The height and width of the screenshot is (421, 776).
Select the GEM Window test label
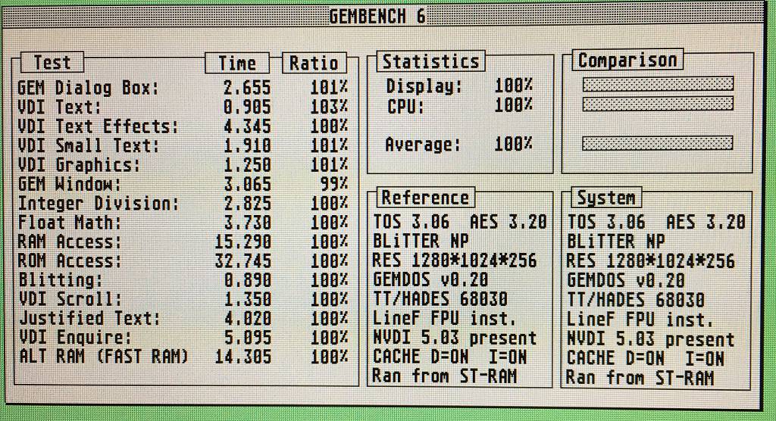pyautogui.click(x=69, y=185)
